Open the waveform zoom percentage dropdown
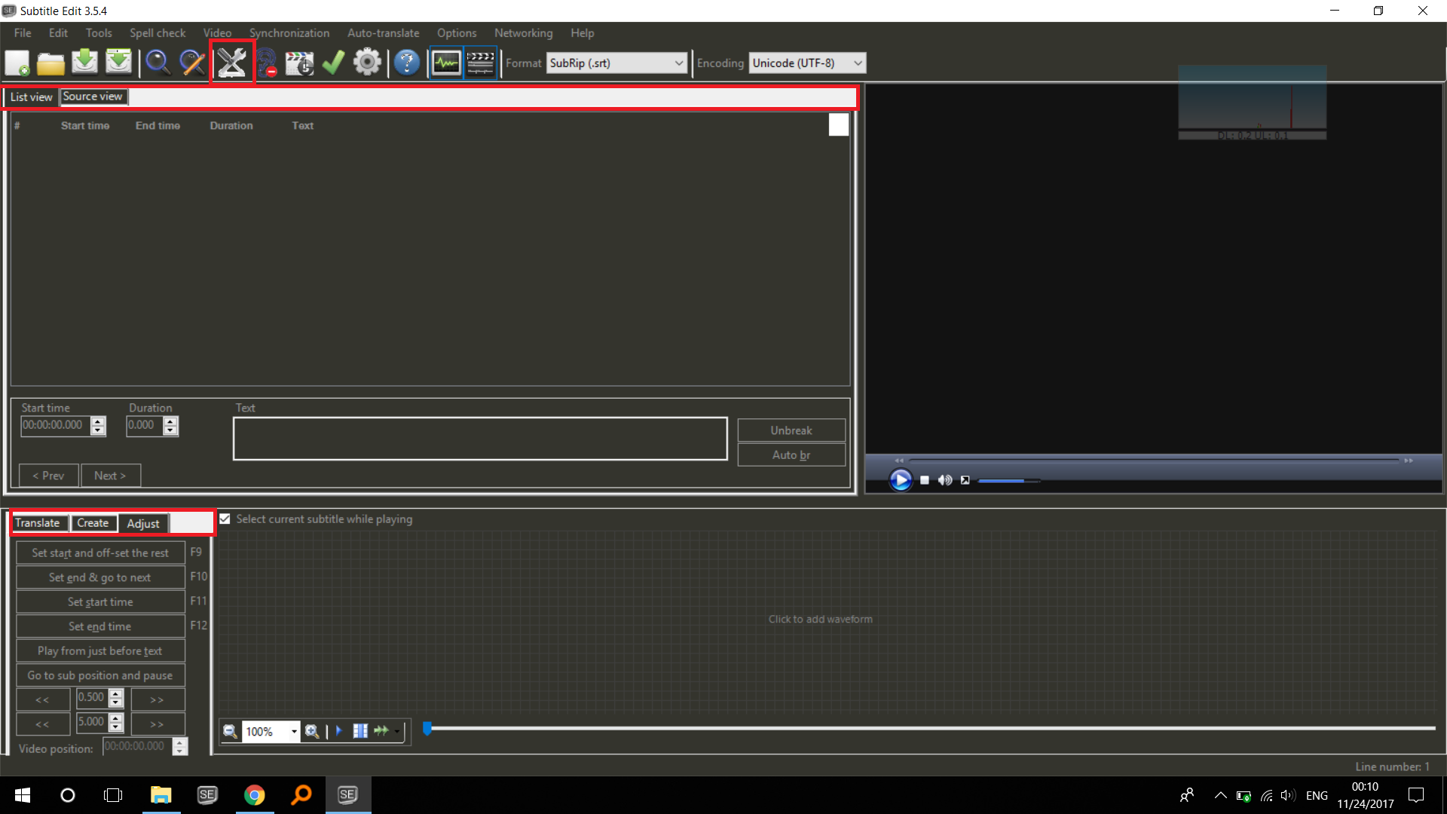This screenshot has height=814, width=1447. tap(295, 731)
